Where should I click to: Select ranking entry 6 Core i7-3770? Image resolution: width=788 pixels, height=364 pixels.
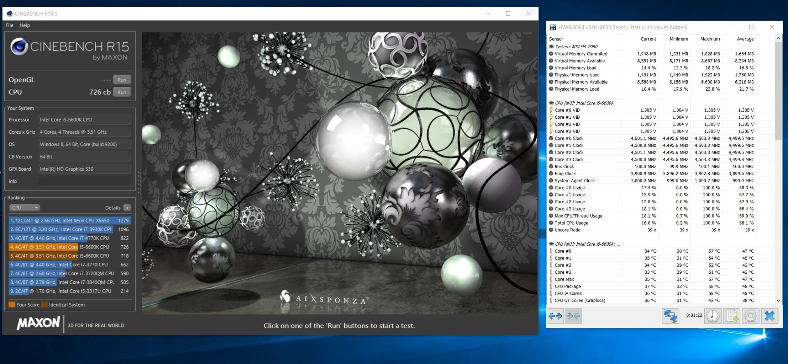coord(70,264)
